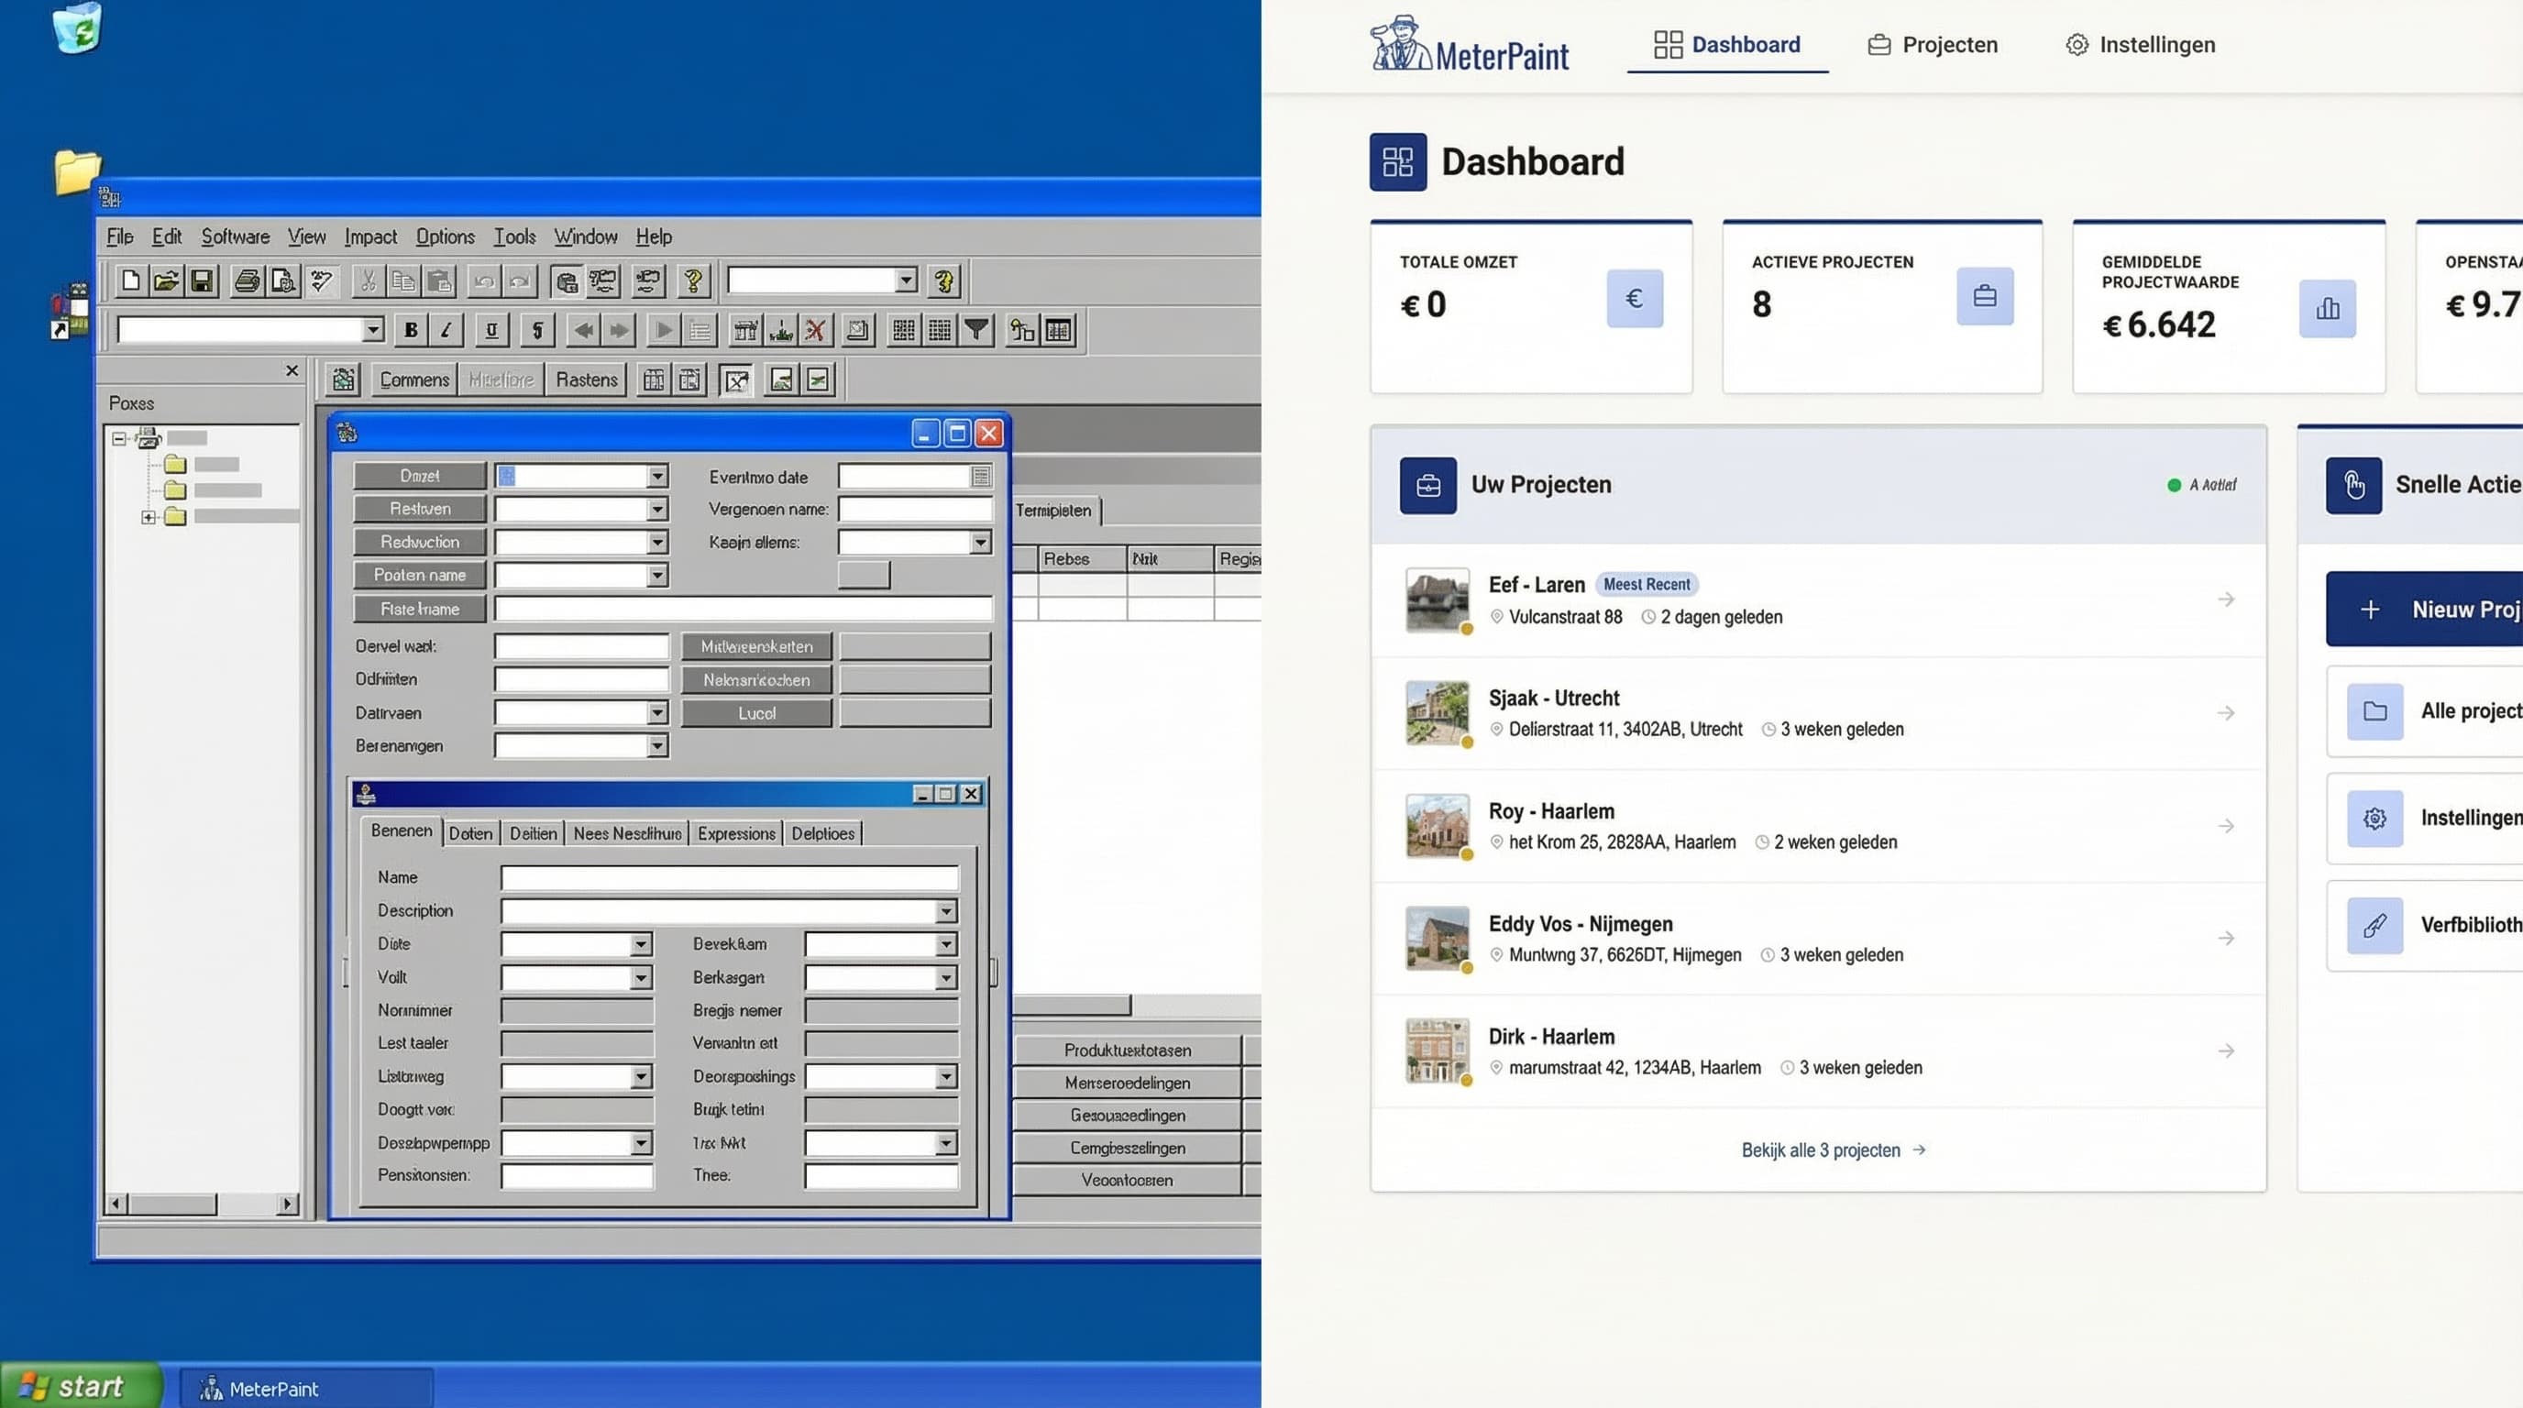The height and width of the screenshot is (1408, 2523).
Task: Open the Impact menu
Action: 371,236
